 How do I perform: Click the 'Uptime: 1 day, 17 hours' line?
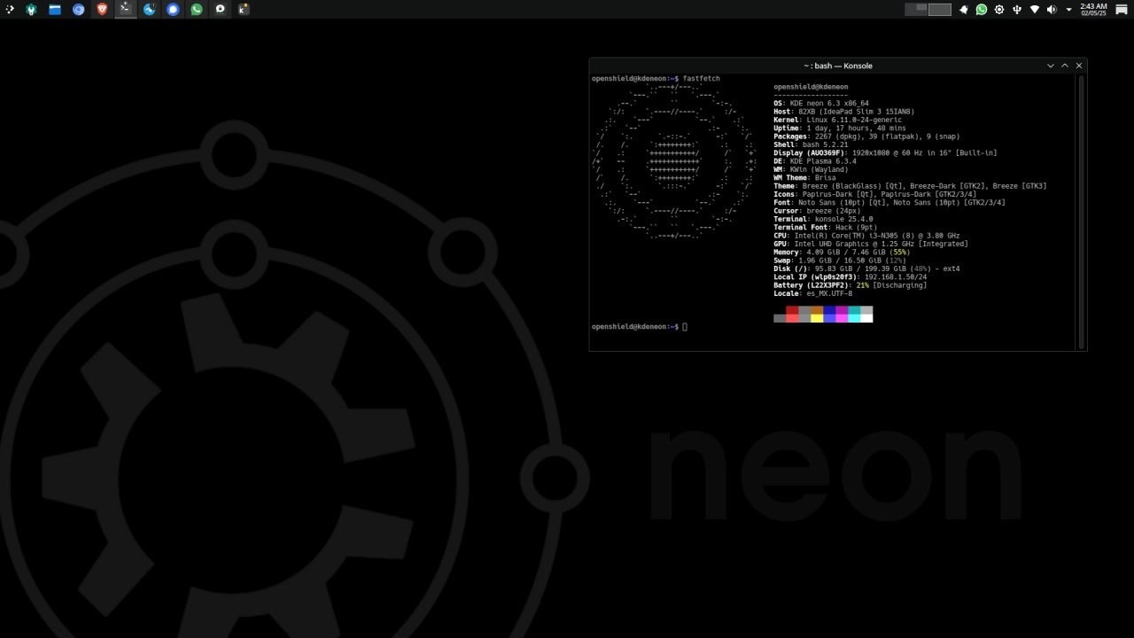[x=840, y=128]
